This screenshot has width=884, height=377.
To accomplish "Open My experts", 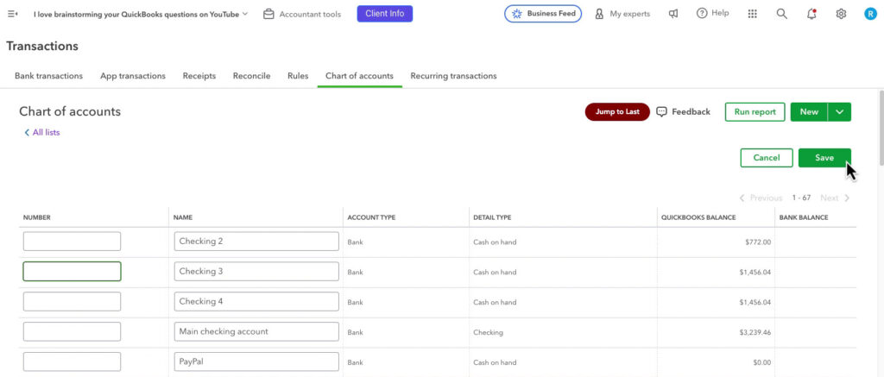I will pyautogui.click(x=623, y=14).
